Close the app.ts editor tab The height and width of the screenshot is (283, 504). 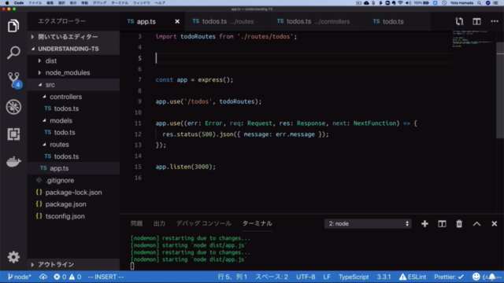click(x=177, y=21)
